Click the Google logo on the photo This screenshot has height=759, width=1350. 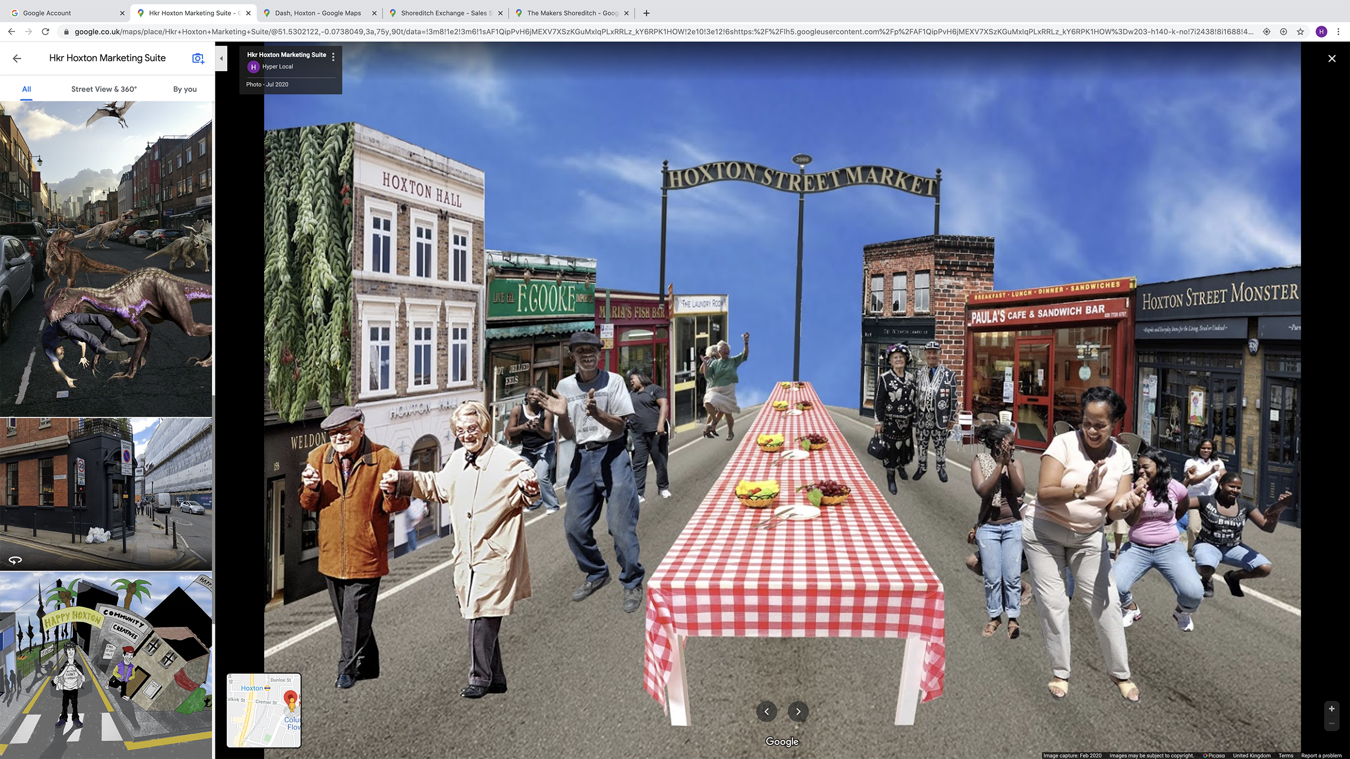(782, 742)
